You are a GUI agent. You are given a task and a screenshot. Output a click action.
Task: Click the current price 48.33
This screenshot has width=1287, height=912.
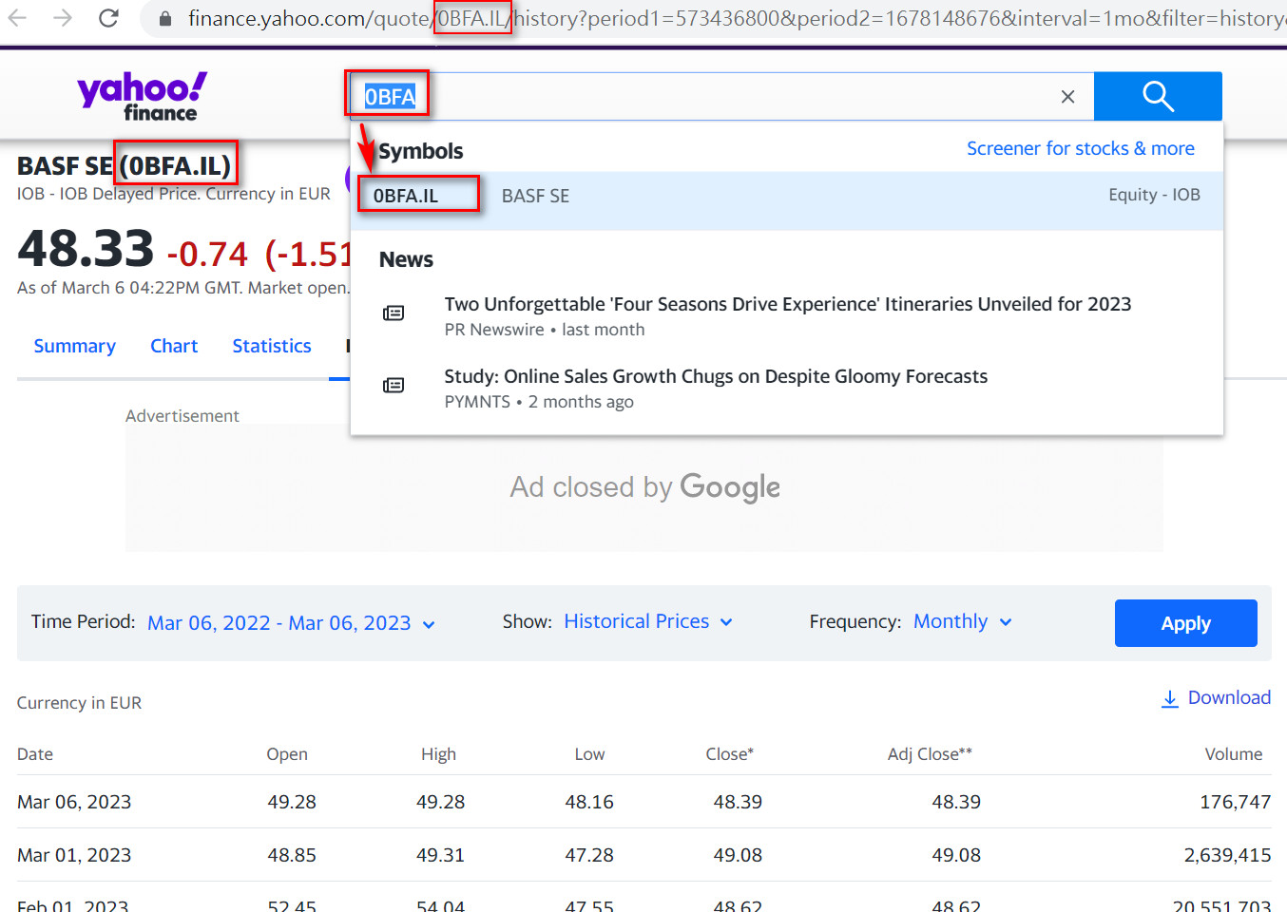pos(86,249)
